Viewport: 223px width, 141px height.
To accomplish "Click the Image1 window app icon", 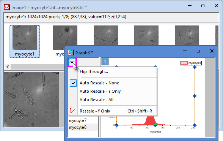I will (x=7, y=7).
